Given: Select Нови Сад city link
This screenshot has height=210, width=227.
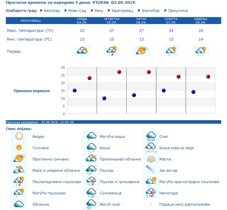Looking at the screenshot, I should 77,11.
